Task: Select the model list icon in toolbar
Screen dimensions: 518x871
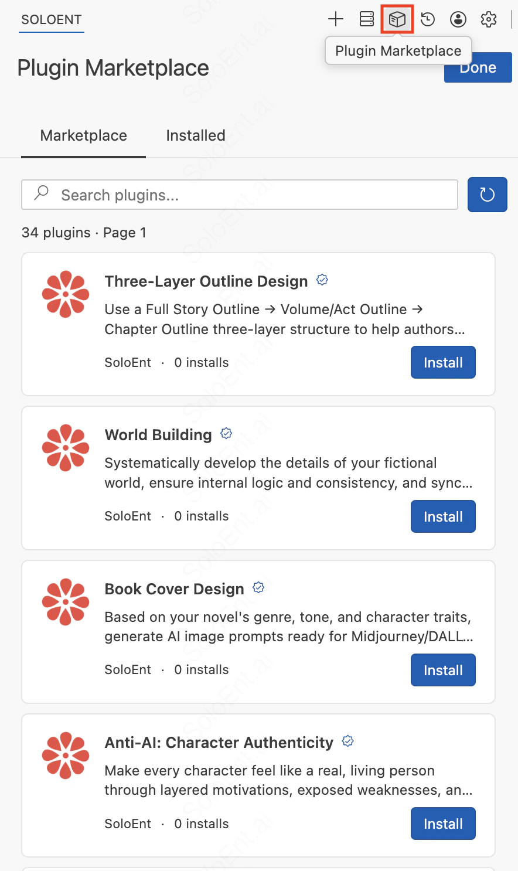Action: pos(366,19)
